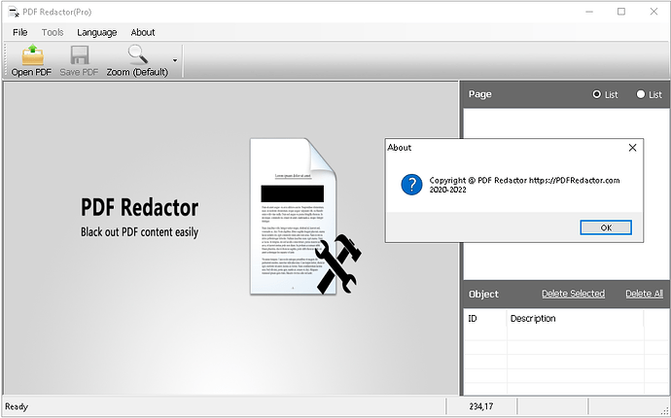Image resolution: width=671 pixels, height=418 pixels.
Task: Click the Zoom magnifier icon
Action: coord(138,54)
